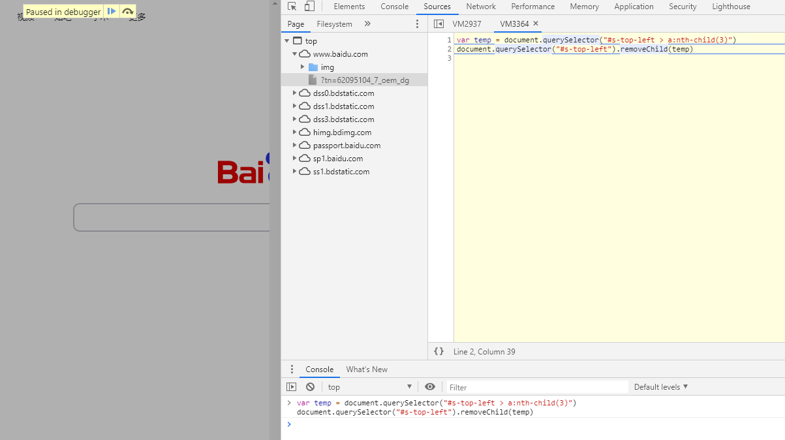Viewport: 785px width, 440px height.
Task: Open the Performance panel tab
Action: tap(532, 7)
